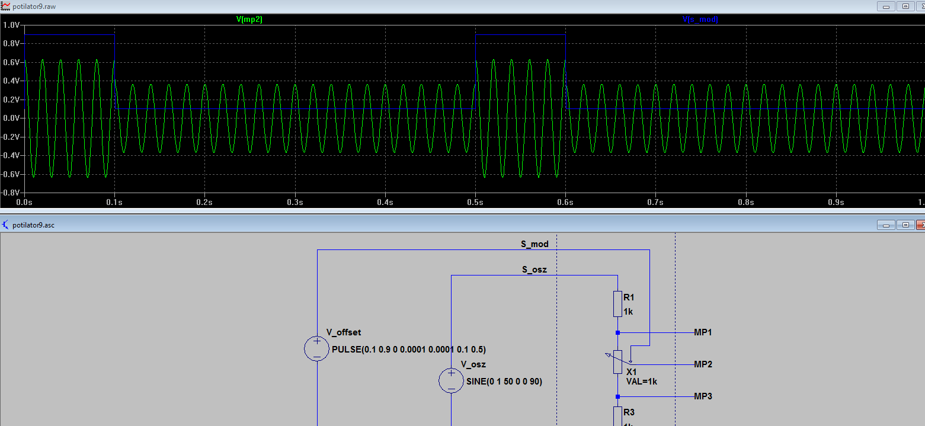Image resolution: width=925 pixels, height=426 pixels.
Task: Click the potilator9.asc schematic window icon
Action: [6, 225]
